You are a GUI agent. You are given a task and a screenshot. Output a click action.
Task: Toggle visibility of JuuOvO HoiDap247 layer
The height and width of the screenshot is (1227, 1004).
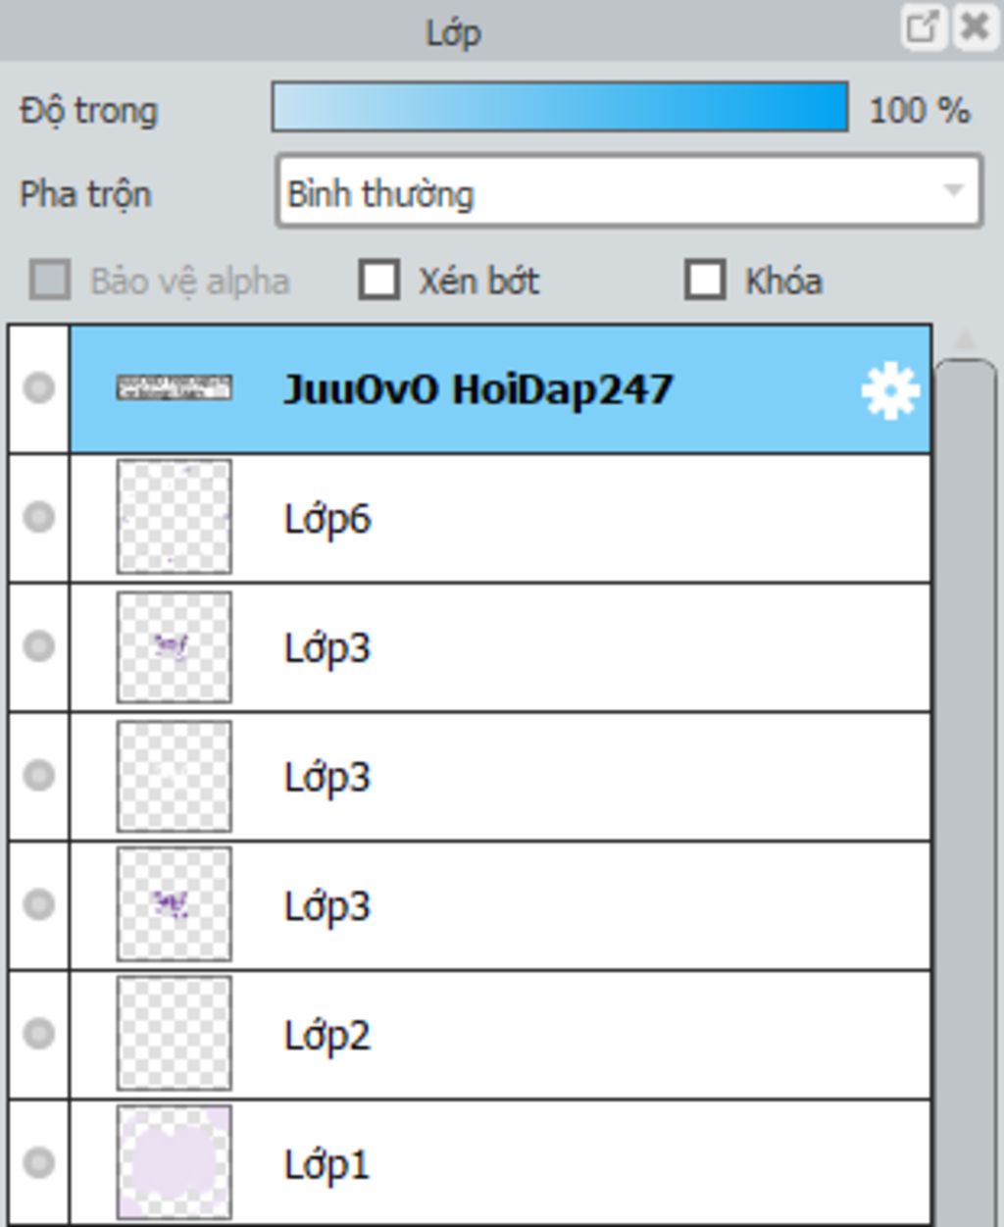coord(39,388)
